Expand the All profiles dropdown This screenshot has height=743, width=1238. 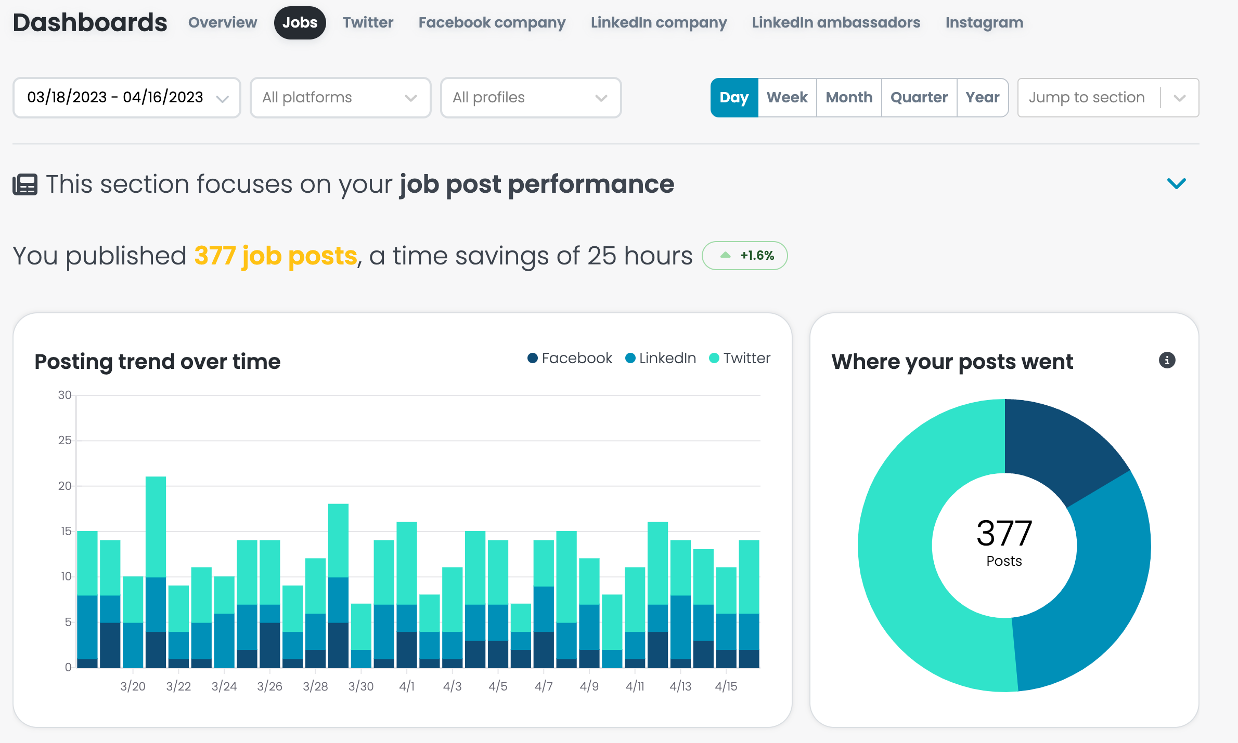531,98
